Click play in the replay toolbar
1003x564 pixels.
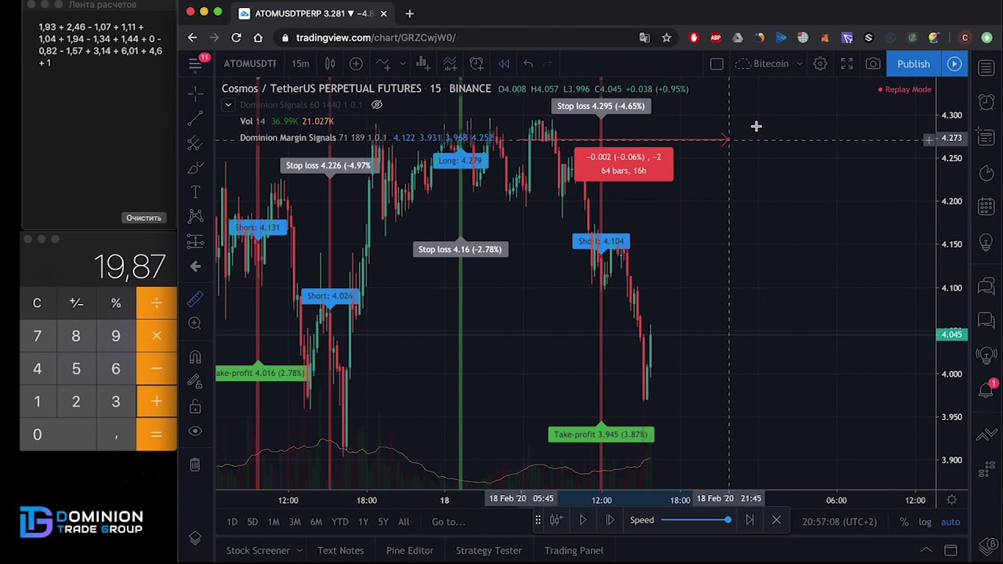tap(582, 520)
